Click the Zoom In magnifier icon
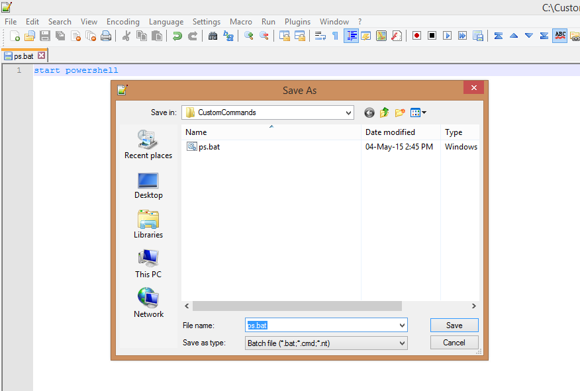The image size is (580, 391). (248, 36)
